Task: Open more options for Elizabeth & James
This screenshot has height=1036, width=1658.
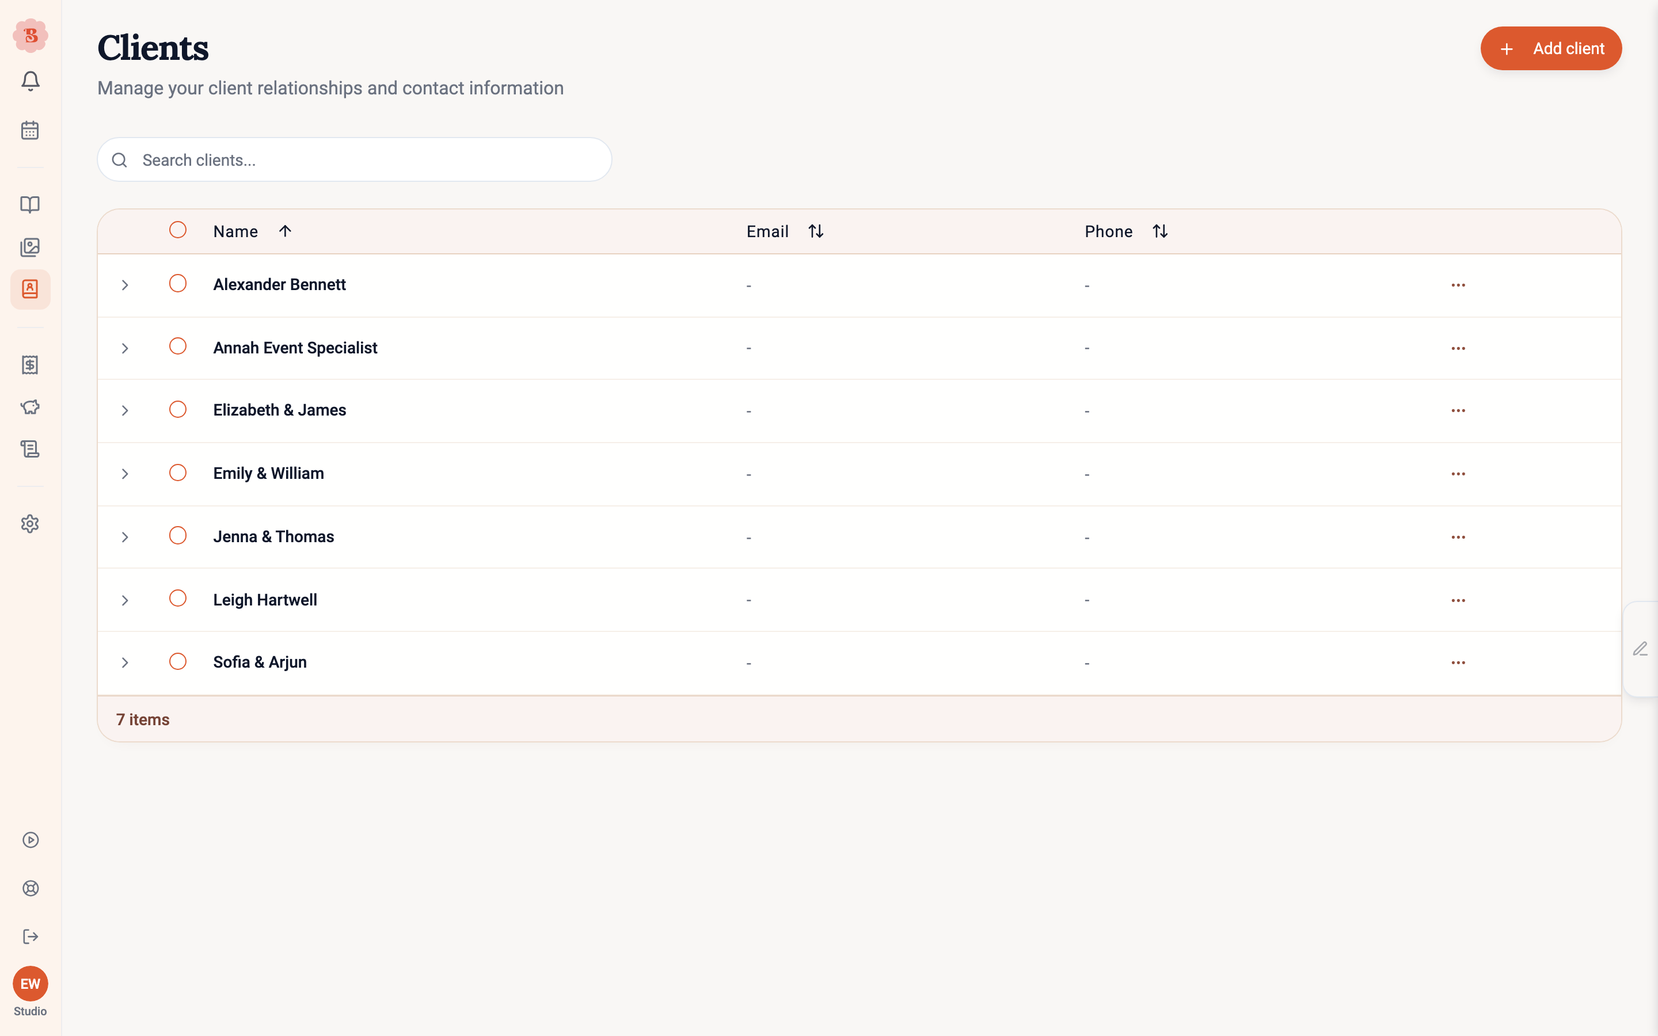Action: point(1458,410)
